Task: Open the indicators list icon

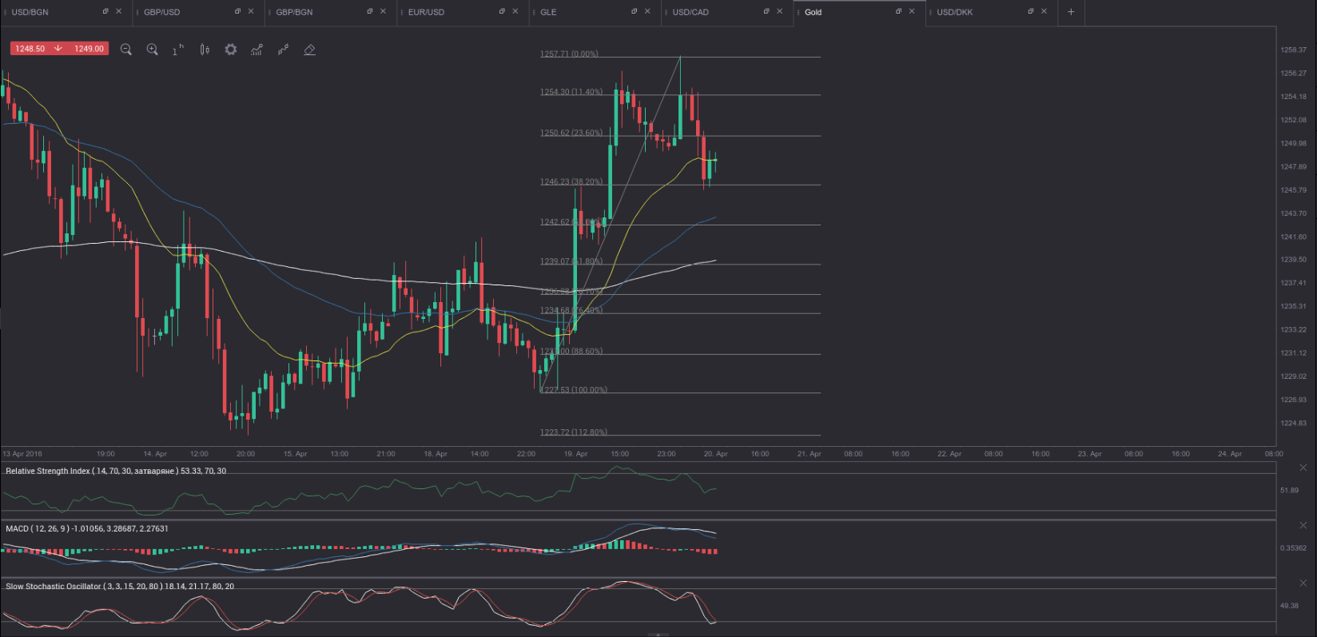Action: click(x=257, y=50)
